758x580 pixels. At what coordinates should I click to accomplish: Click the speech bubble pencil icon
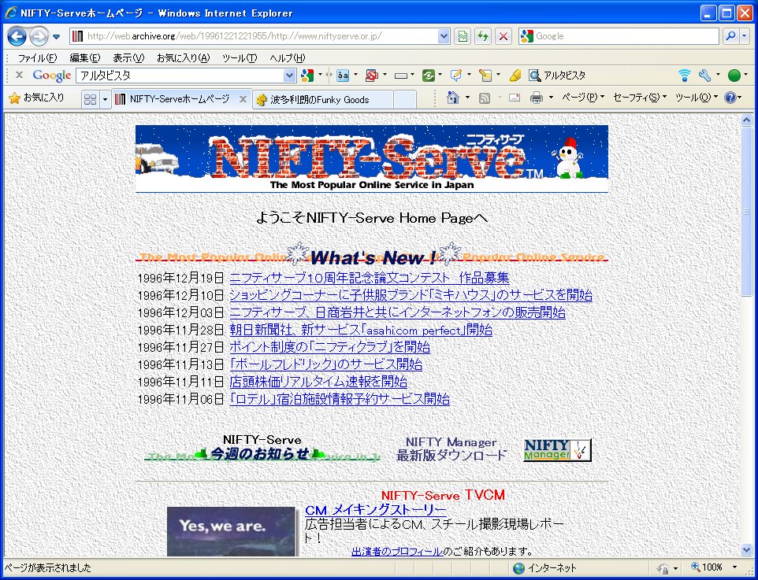pyautogui.click(x=455, y=76)
